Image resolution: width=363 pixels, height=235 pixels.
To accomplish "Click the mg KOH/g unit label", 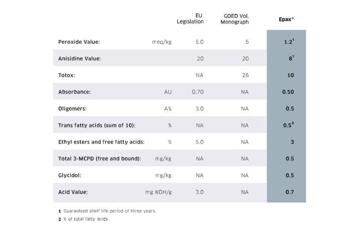I will [x=158, y=192].
